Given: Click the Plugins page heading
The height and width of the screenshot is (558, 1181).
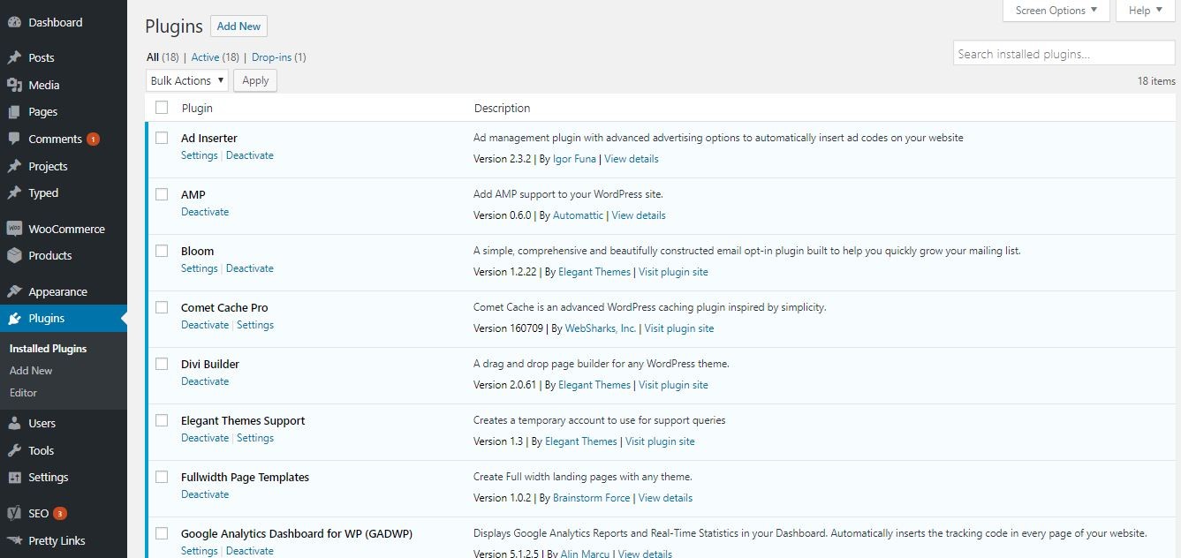Looking at the screenshot, I should coord(174,26).
